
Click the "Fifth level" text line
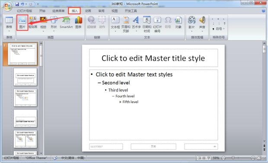(130, 102)
